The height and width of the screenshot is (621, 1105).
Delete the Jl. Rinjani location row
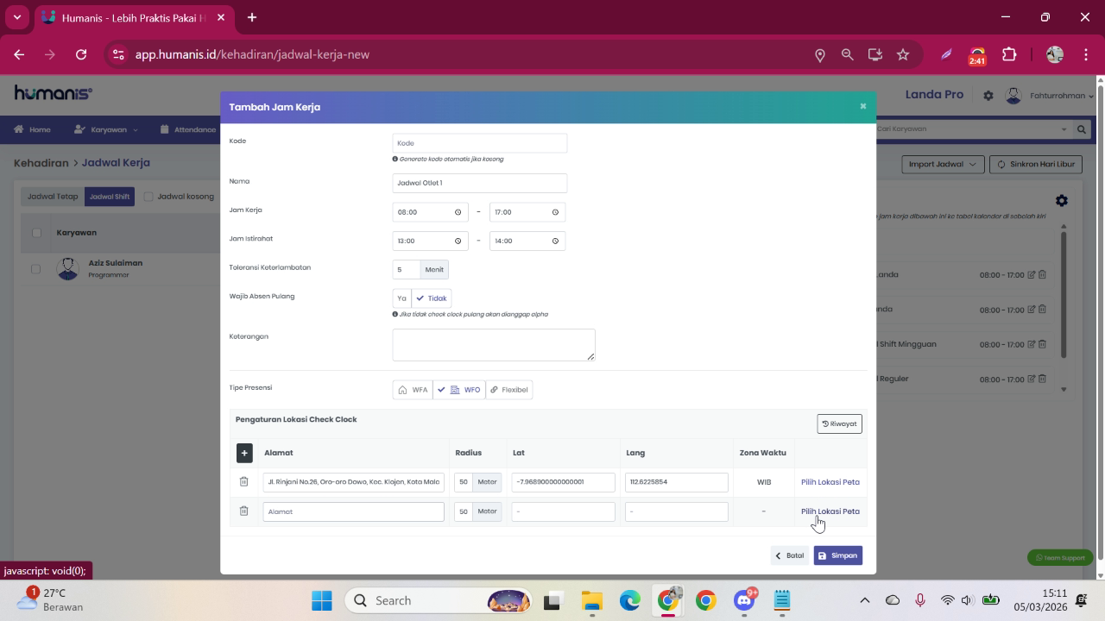(243, 481)
